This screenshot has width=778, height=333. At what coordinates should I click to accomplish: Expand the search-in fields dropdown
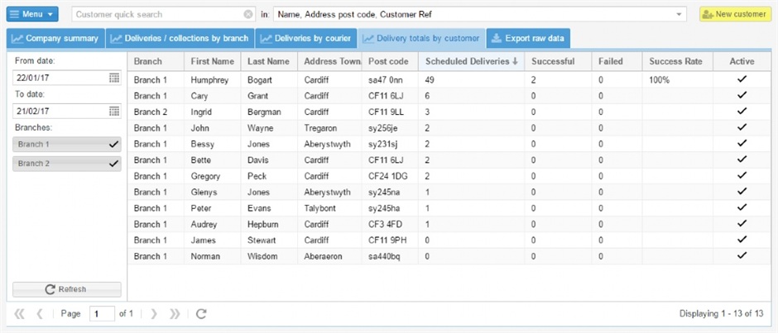coord(680,14)
